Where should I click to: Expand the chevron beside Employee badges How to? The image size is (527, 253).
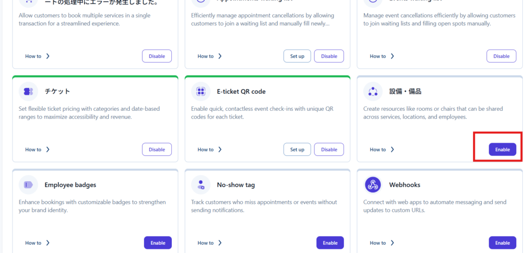(48, 243)
